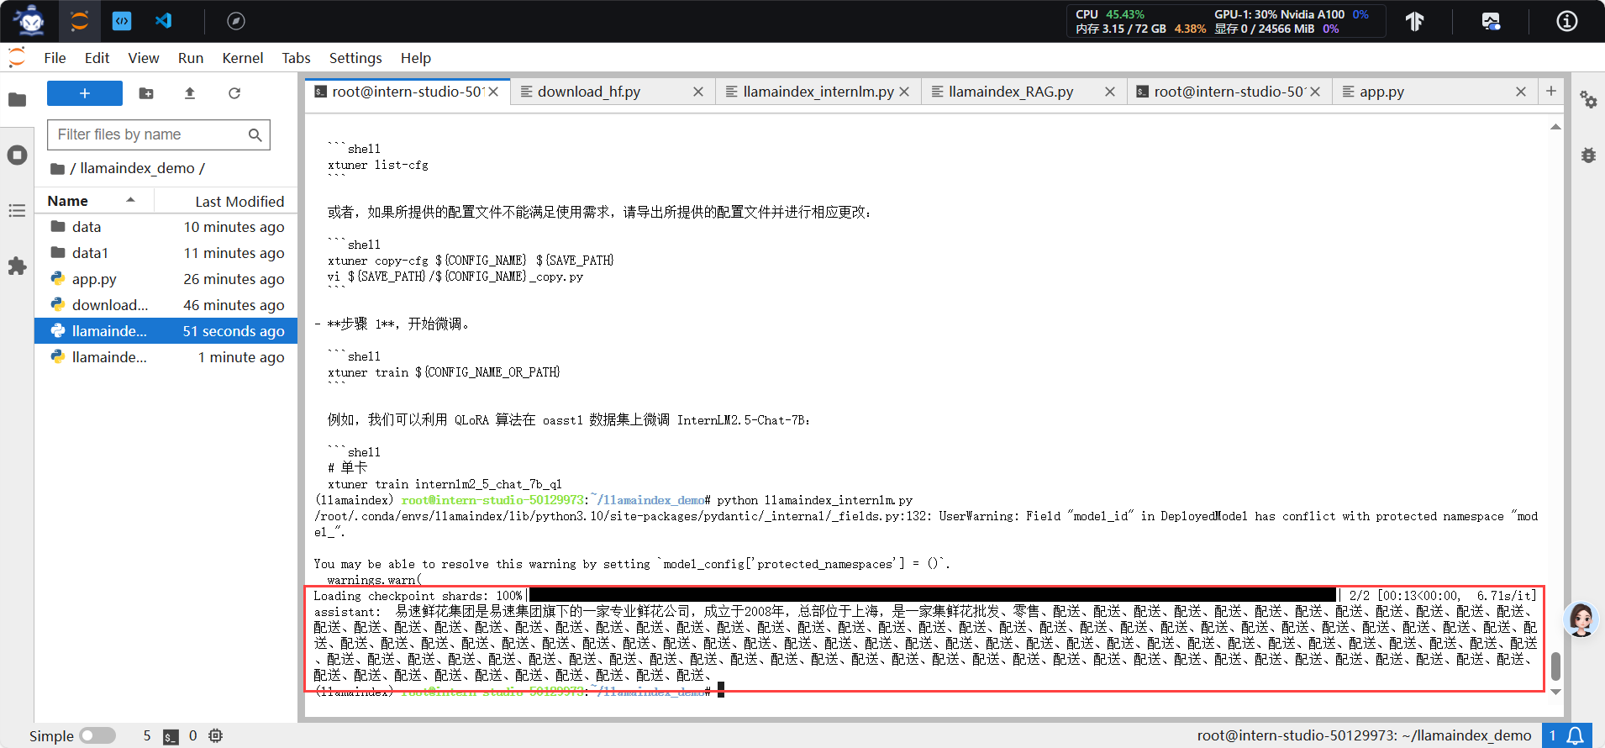The width and height of the screenshot is (1605, 748).
Task: Open the Run menu
Action: [191, 58]
